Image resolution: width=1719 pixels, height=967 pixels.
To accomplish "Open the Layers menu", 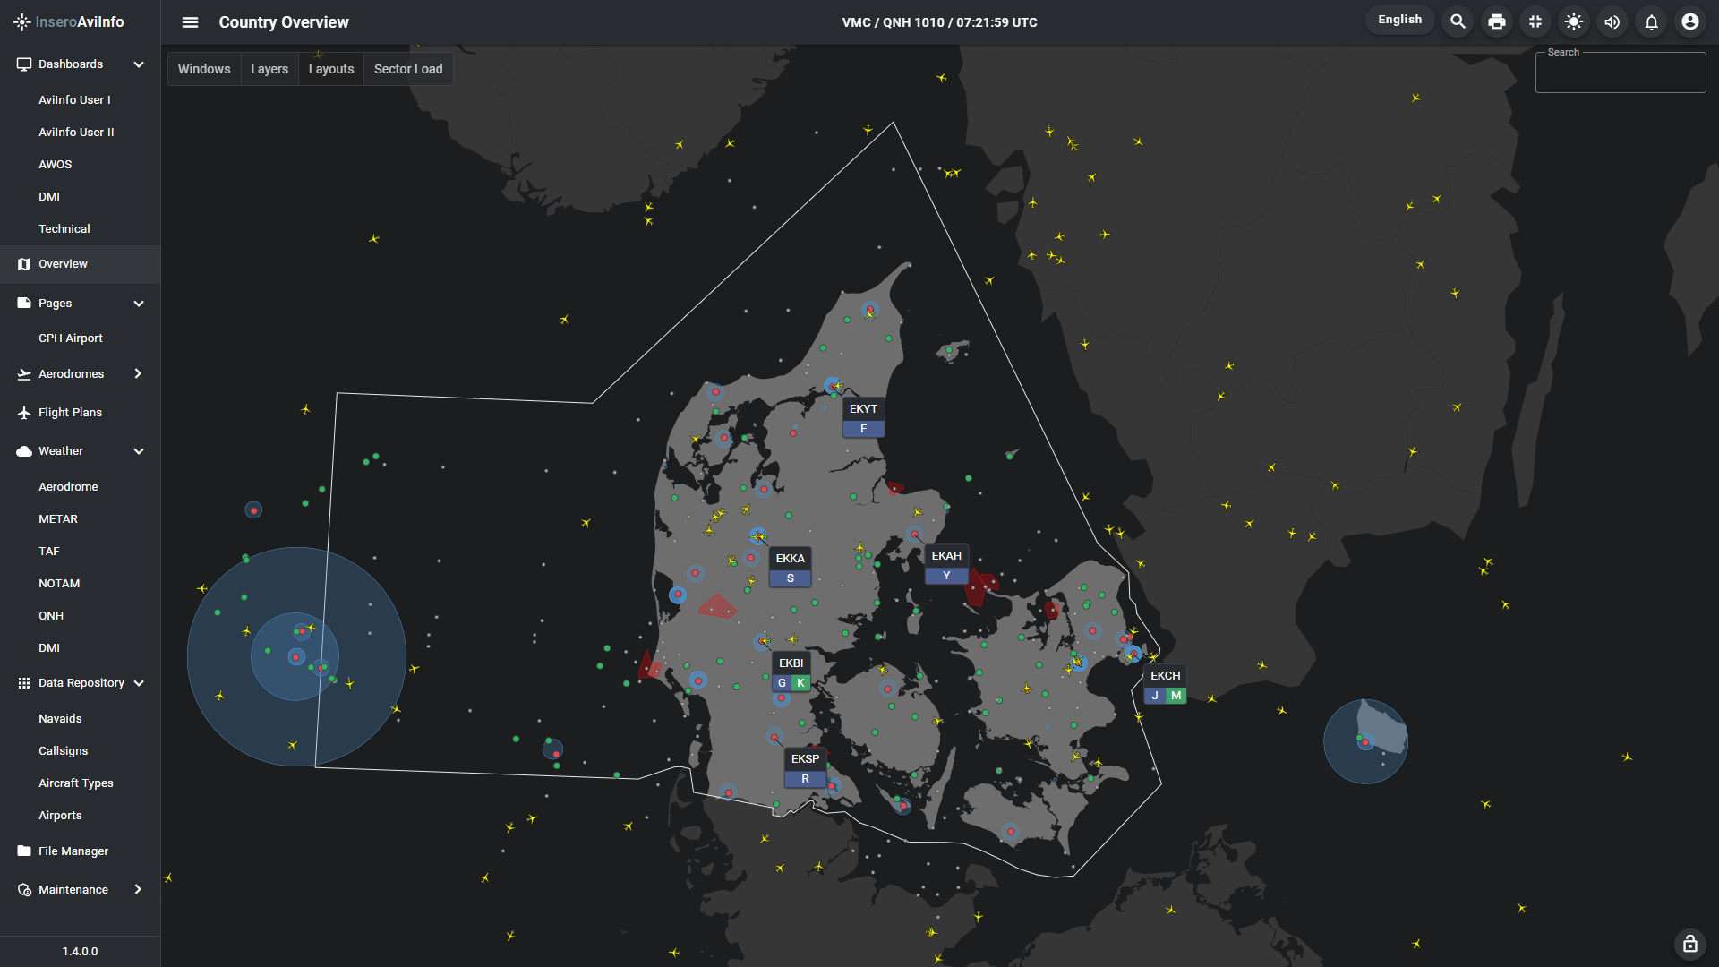I will (x=269, y=69).
